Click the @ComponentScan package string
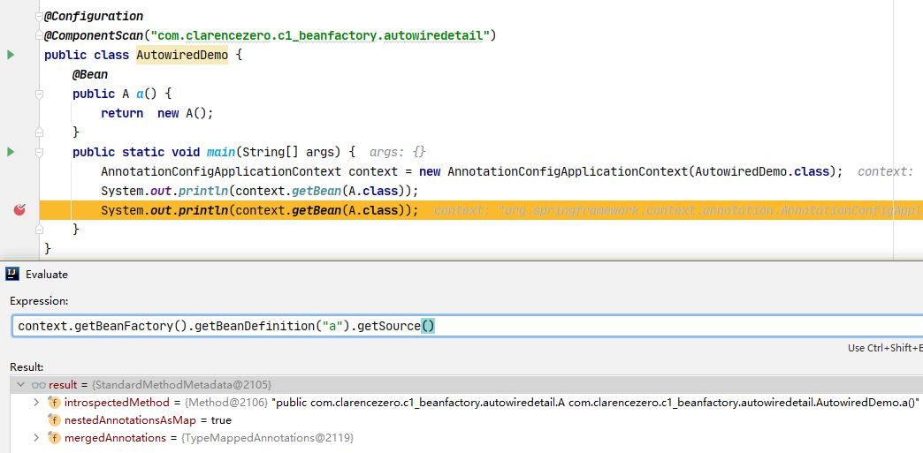Image resolution: width=923 pixels, height=453 pixels. (321, 36)
